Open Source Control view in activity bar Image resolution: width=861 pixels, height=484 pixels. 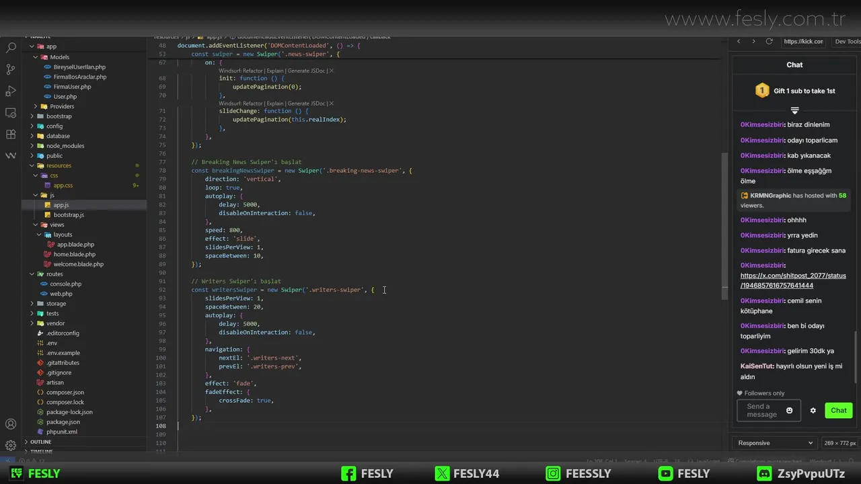[11, 69]
